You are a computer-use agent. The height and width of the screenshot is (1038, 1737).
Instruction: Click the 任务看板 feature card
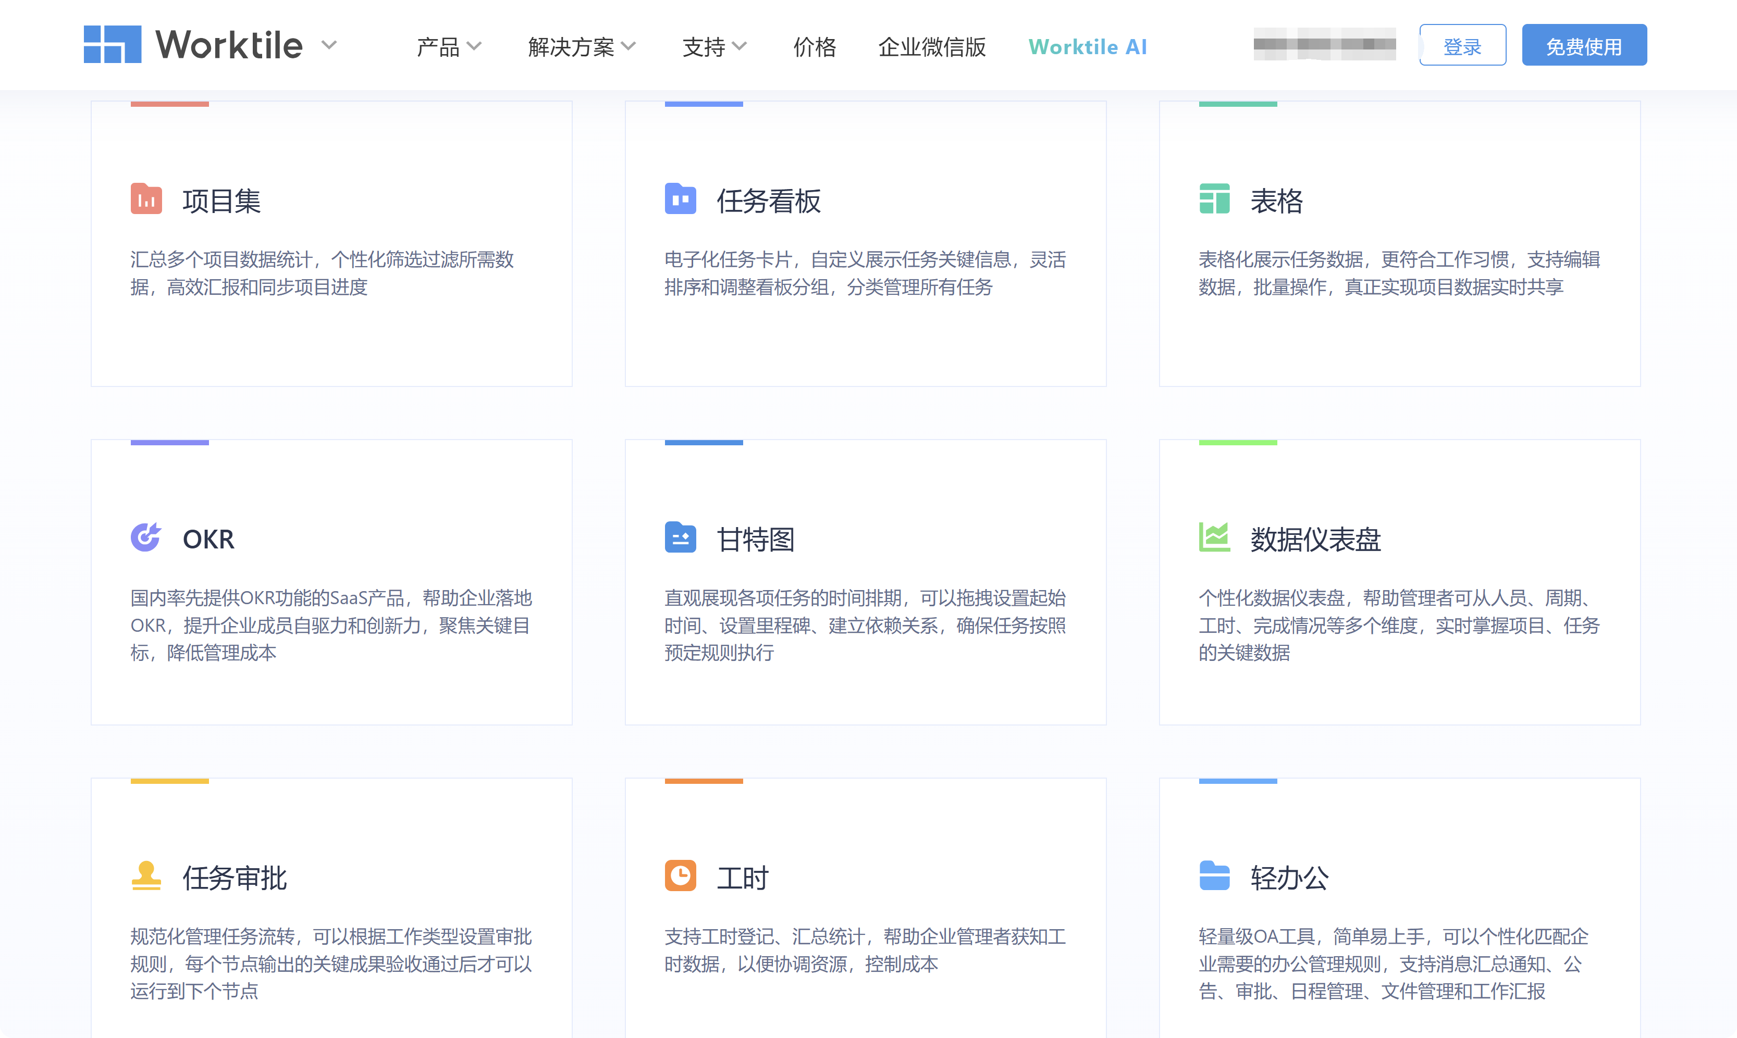pyautogui.click(x=865, y=243)
